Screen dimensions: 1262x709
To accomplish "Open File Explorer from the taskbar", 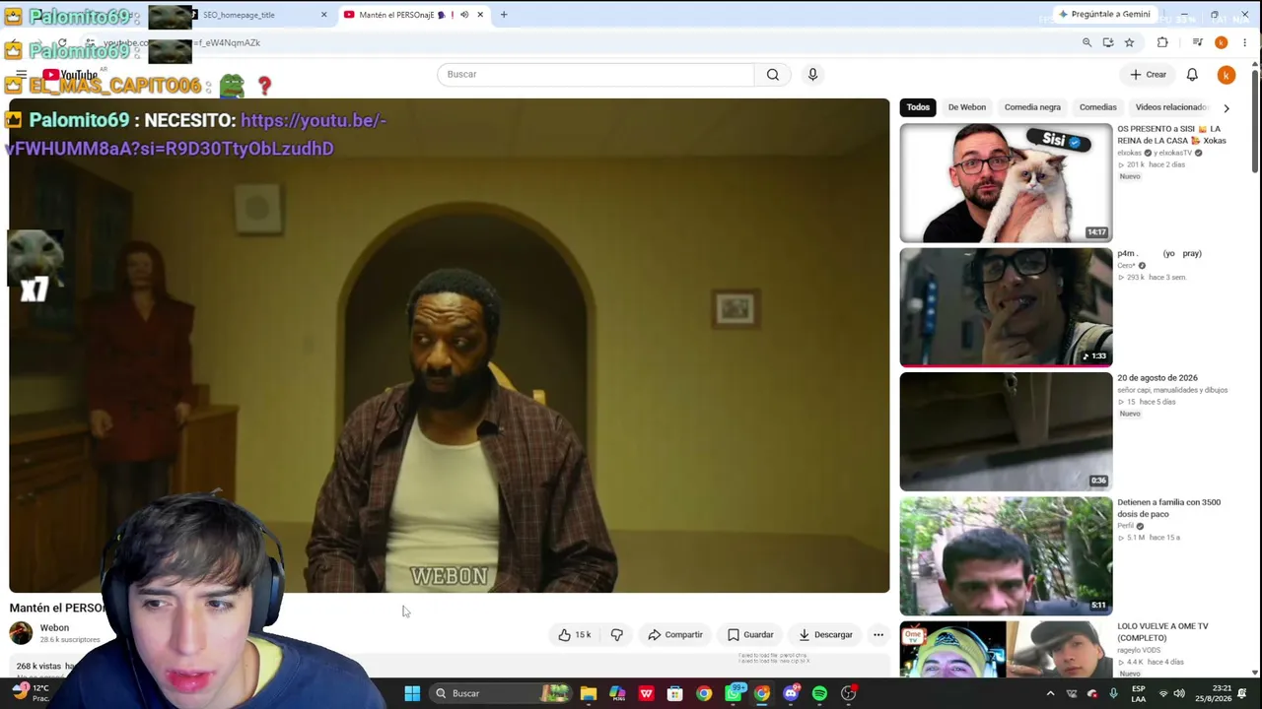I will click(589, 693).
